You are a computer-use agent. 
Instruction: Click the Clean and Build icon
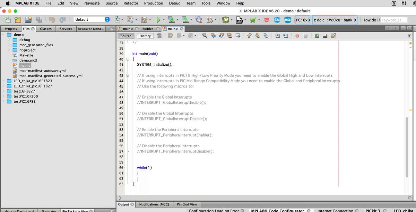pyautogui.click(x=145, y=20)
